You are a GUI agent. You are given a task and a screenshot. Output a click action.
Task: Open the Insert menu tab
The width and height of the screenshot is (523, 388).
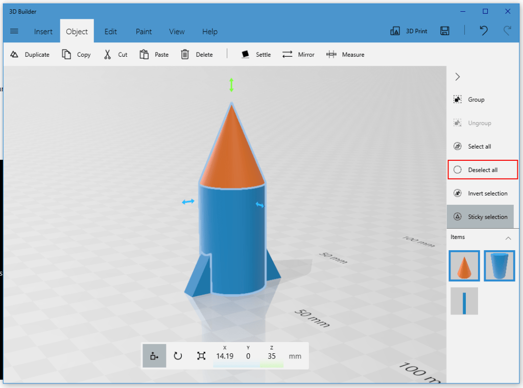click(x=43, y=31)
